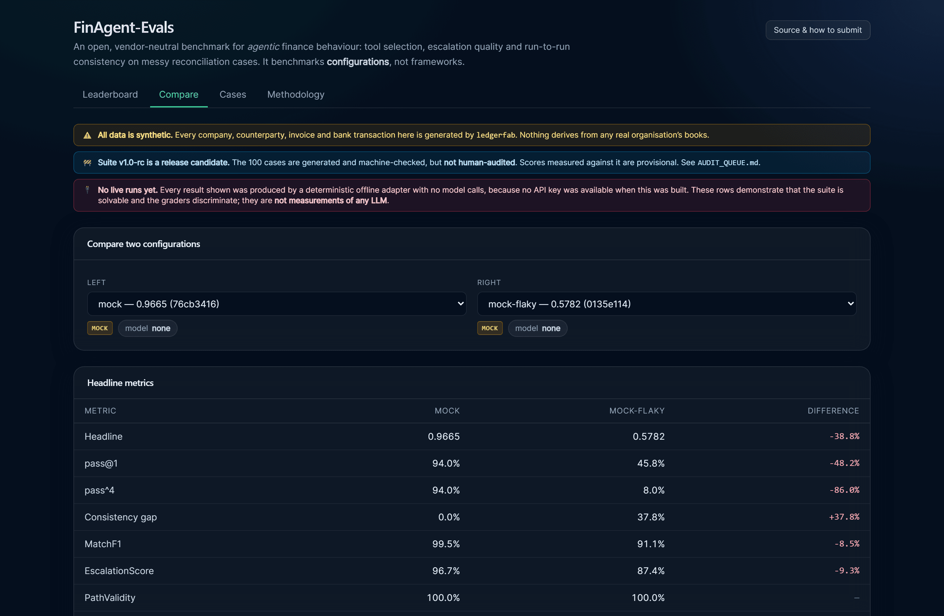The height and width of the screenshot is (616, 944).
Task: Click the 8.0% pass^4 mock-flaky value
Action: click(654, 490)
